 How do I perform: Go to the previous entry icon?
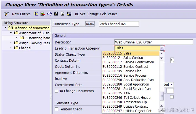(56, 14)
